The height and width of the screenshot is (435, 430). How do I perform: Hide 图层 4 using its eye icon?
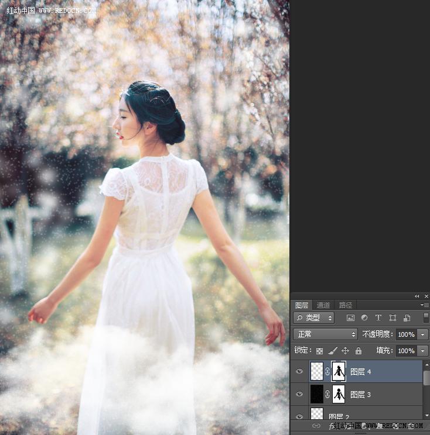tap(299, 371)
